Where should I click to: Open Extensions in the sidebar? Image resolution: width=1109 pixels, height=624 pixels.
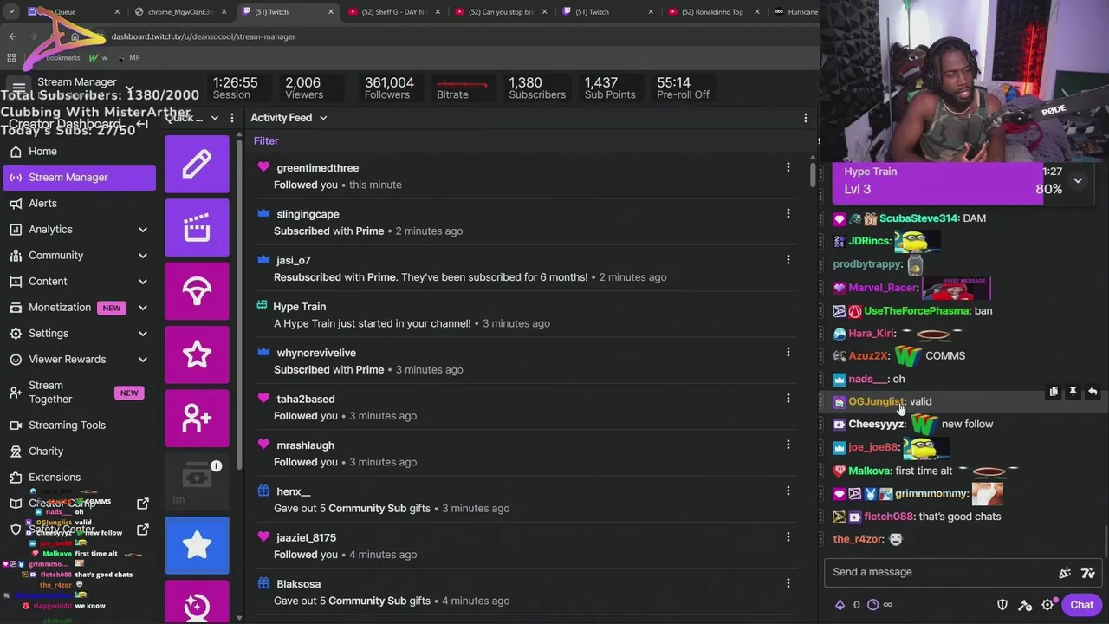(x=80, y=477)
